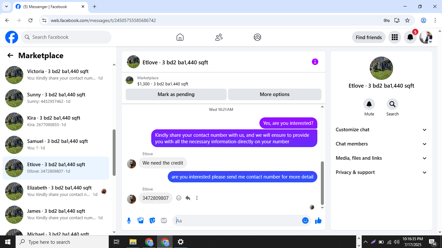This screenshot has width=442, height=248.
Task: Open Chrome's three-dot menu
Action: [435, 20]
